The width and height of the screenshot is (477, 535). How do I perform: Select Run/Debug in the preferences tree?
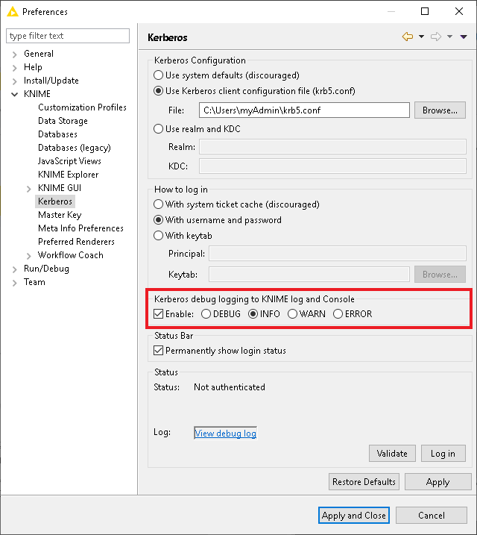(x=46, y=269)
